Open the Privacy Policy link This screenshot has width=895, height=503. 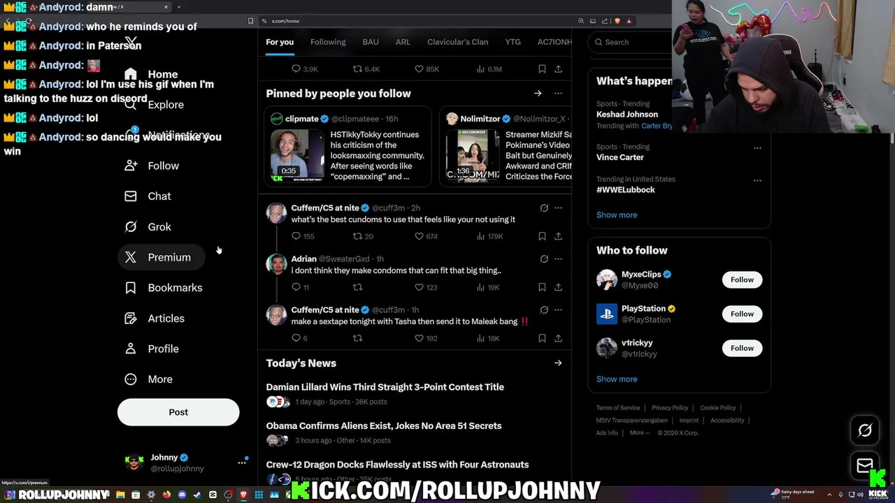click(x=670, y=408)
